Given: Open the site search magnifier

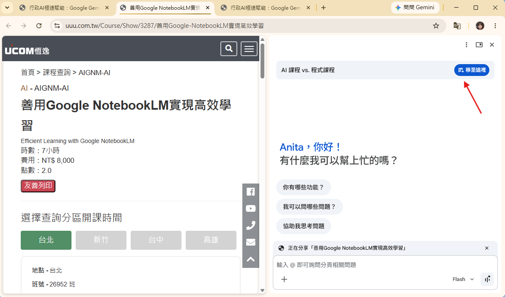Looking at the screenshot, I should pyautogui.click(x=229, y=49).
